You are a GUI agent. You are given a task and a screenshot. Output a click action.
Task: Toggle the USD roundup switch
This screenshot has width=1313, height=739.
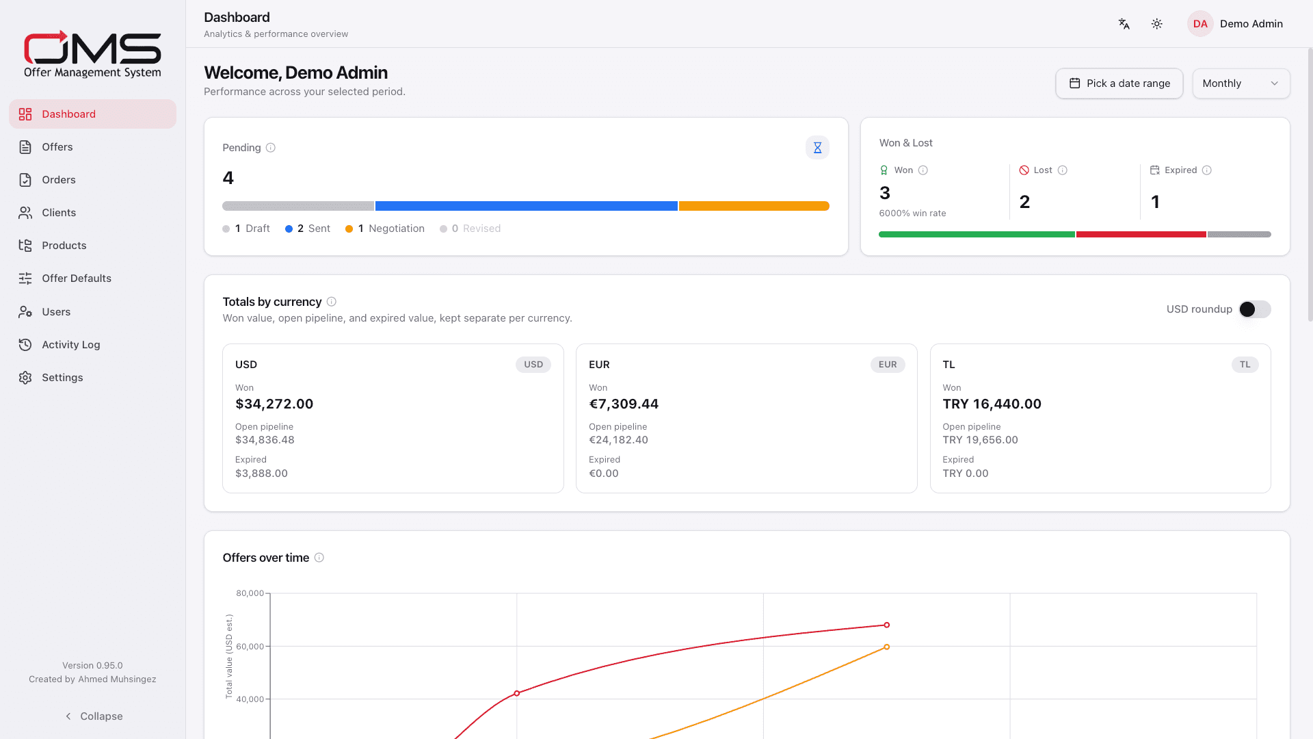pyautogui.click(x=1255, y=309)
